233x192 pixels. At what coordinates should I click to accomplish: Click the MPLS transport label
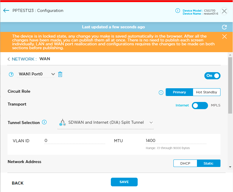pyautogui.click(x=216, y=105)
